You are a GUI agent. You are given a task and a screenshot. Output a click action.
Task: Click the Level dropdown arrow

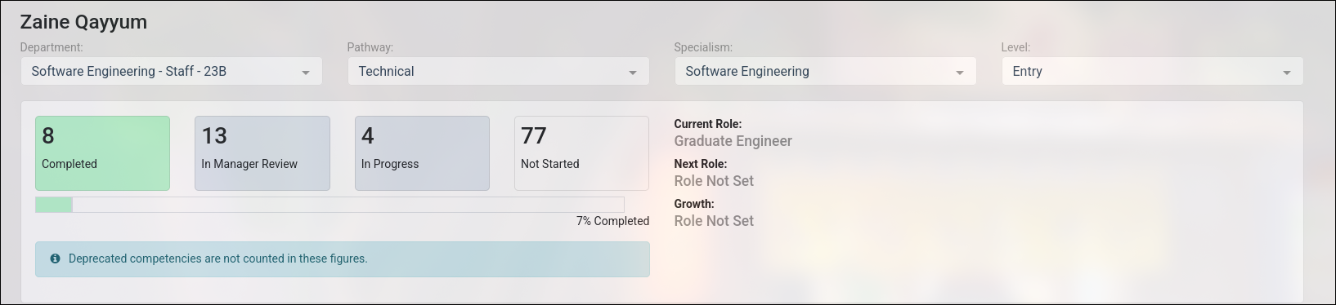point(1287,73)
